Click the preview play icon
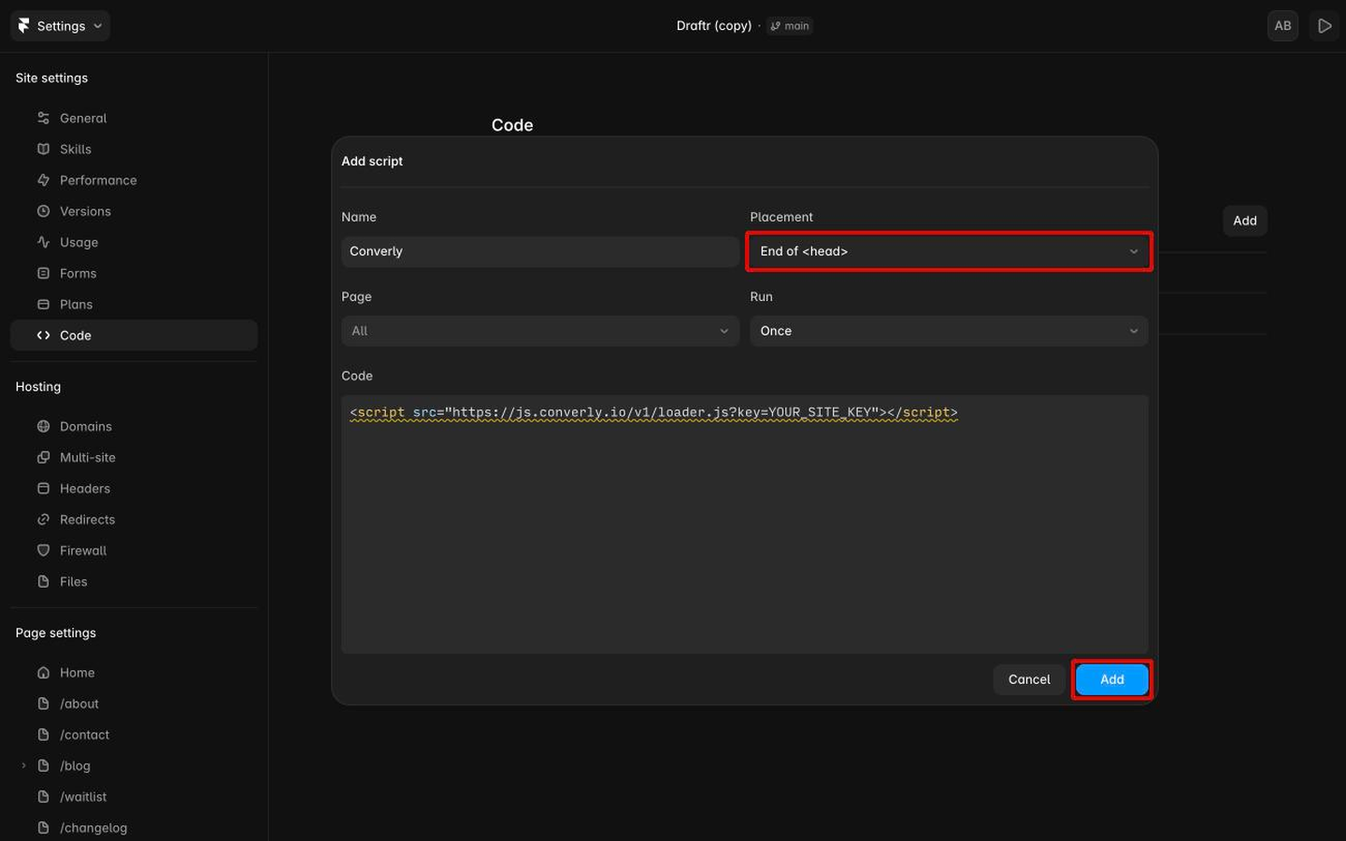1346x841 pixels. pyautogui.click(x=1325, y=26)
